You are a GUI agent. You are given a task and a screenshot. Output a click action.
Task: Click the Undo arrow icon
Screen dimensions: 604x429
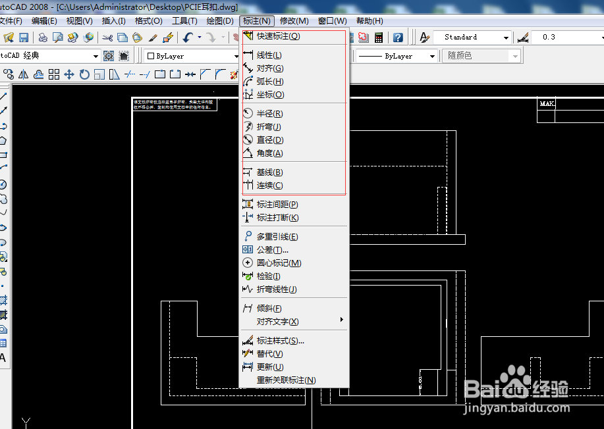188,38
